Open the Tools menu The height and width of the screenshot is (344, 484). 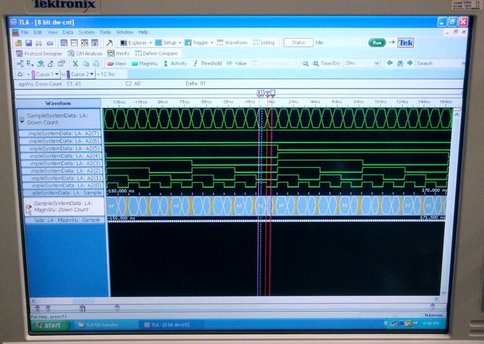105,32
